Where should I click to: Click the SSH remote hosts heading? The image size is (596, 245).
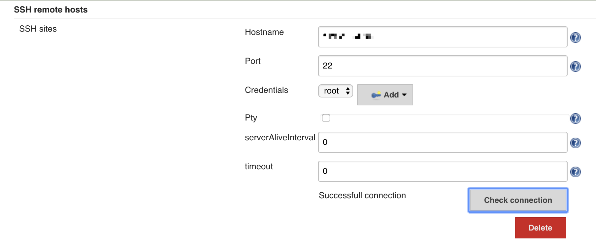point(51,10)
